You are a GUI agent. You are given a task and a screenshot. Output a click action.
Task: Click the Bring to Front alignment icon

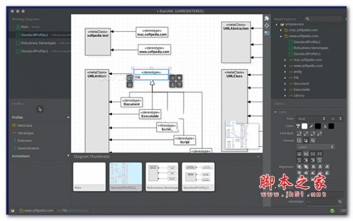point(299,167)
